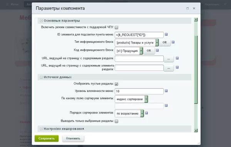The image size is (231, 147).
Task: Show help for element sort order
Action: click(146, 113)
